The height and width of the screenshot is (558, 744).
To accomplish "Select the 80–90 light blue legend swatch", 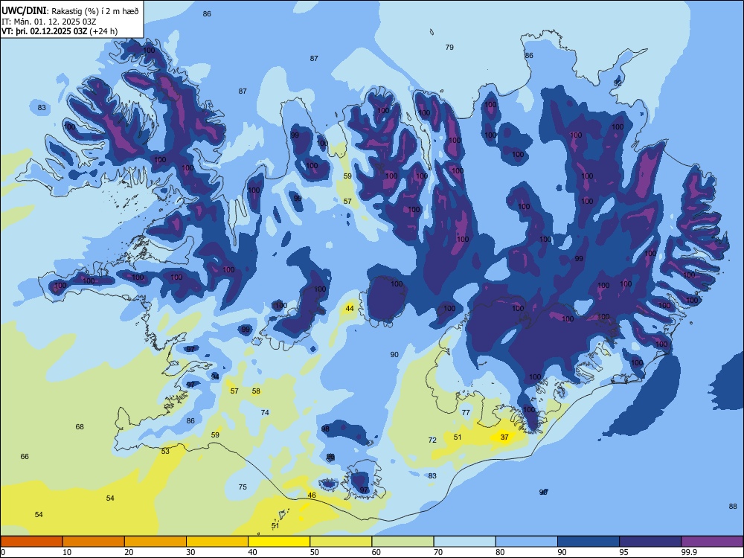I will [527, 542].
